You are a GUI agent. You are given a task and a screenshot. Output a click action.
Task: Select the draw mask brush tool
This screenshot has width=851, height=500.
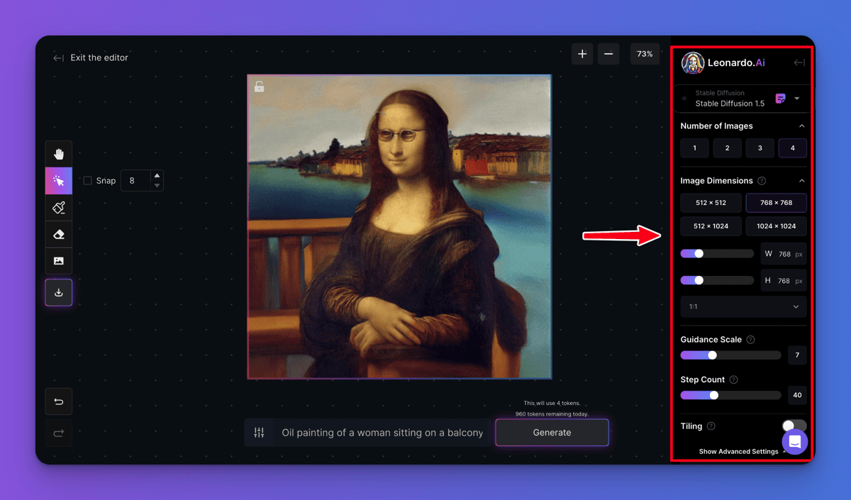(x=58, y=208)
